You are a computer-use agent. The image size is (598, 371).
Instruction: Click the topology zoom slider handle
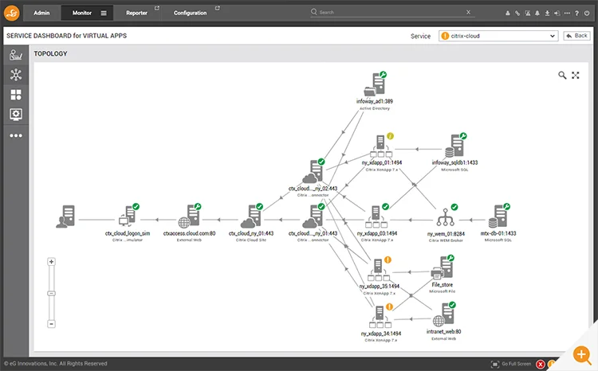coord(52,293)
